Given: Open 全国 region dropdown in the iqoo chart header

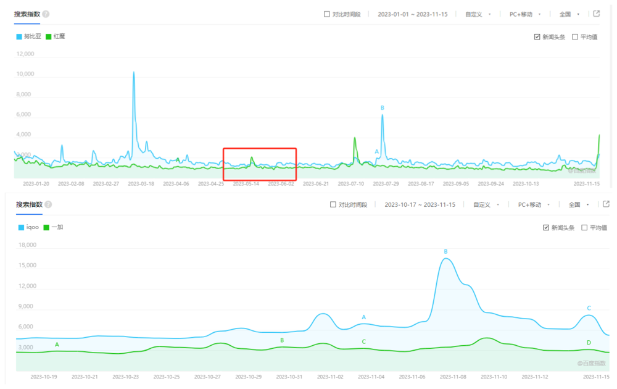Looking at the screenshot, I should point(579,205).
